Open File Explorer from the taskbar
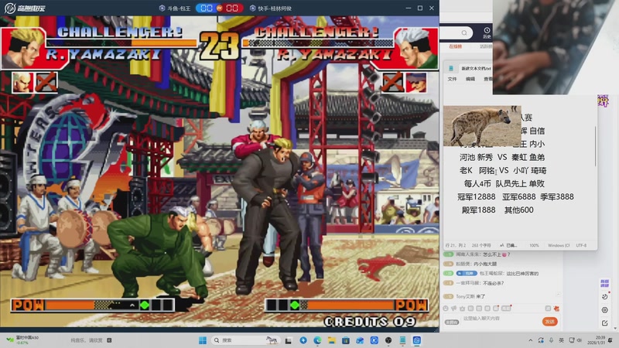Image resolution: width=619 pixels, height=348 pixels. click(x=332, y=340)
